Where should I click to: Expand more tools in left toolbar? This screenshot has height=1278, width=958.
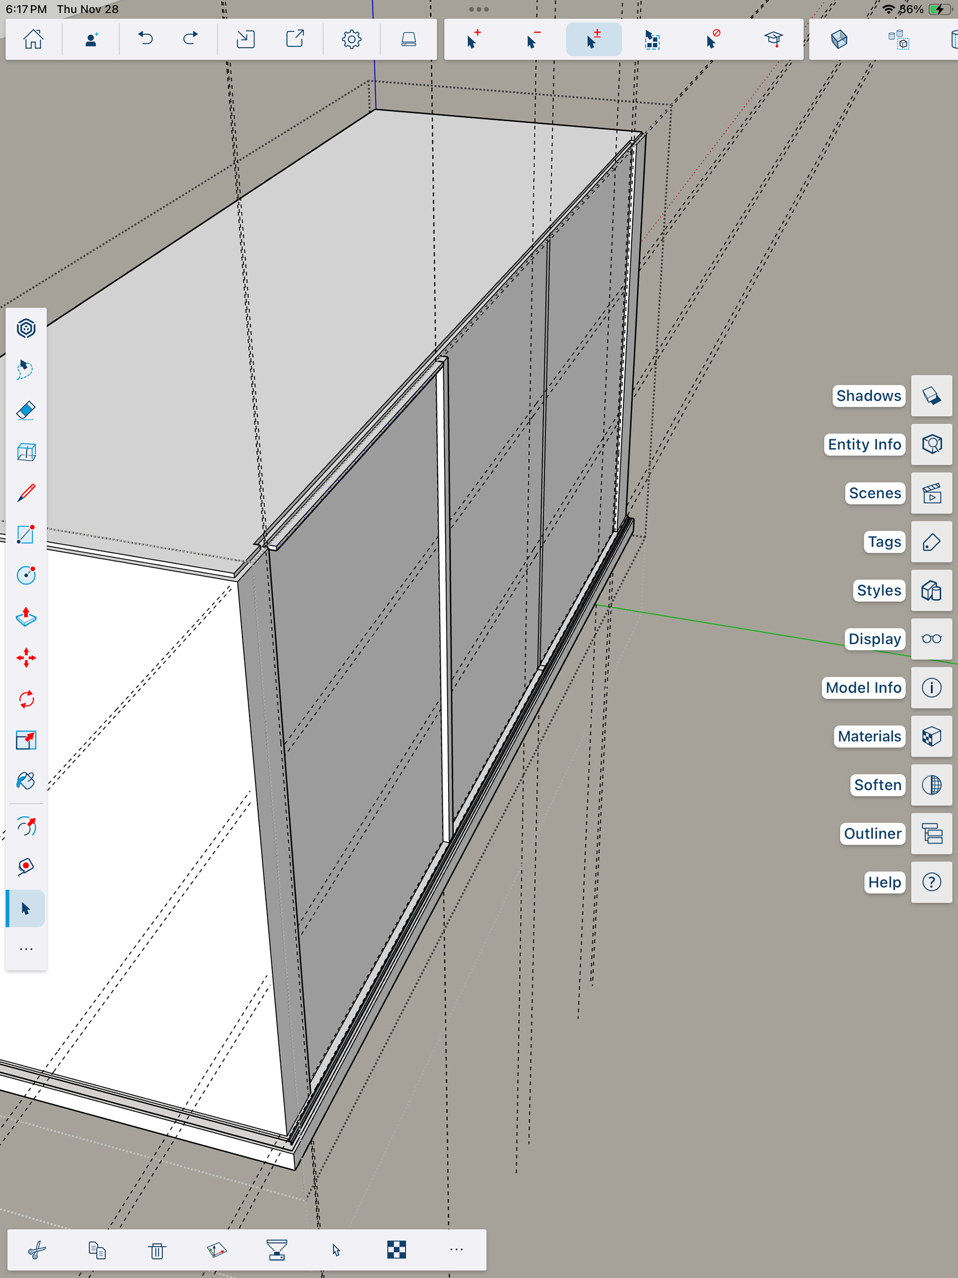[x=26, y=949]
